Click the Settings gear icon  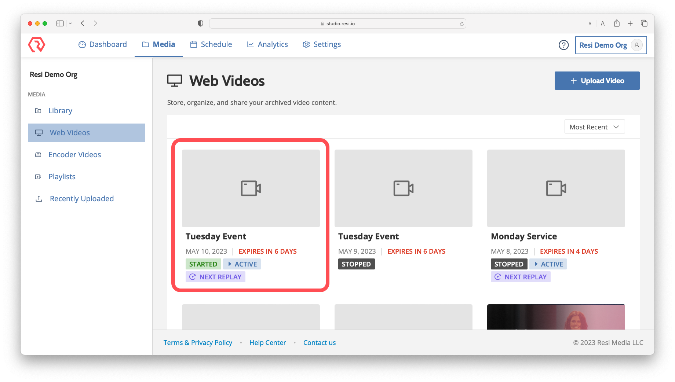(x=306, y=44)
